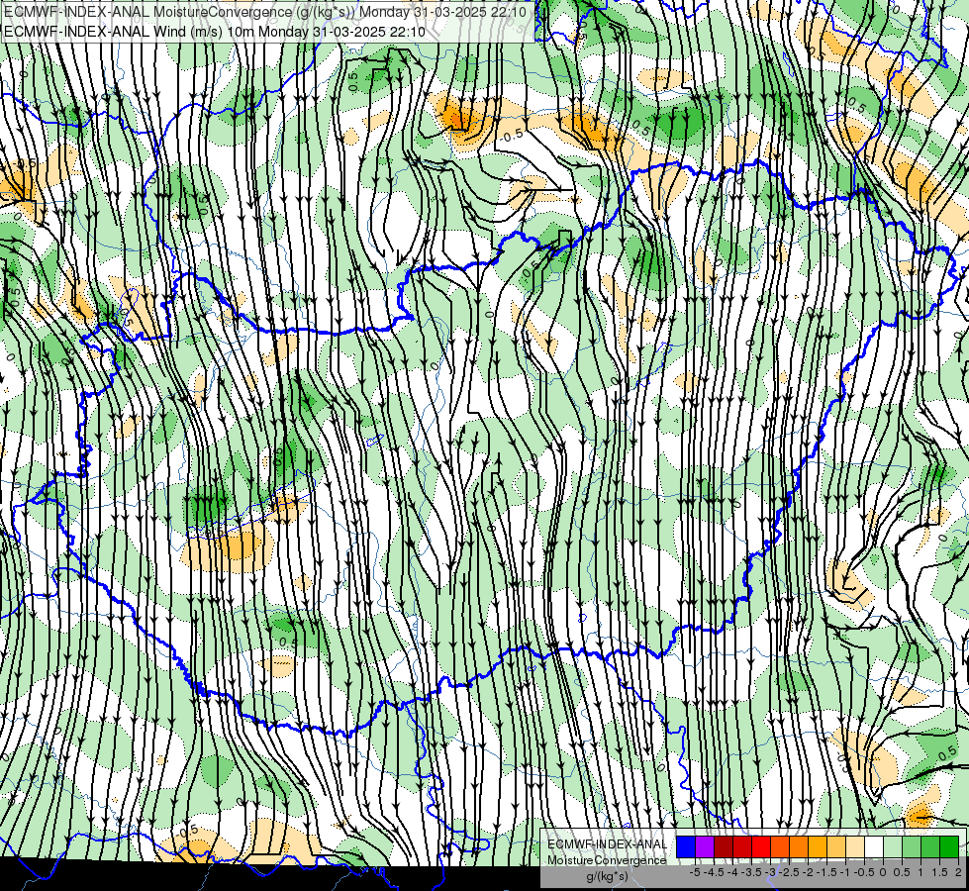The width and height of the screenshot is (969, 891).
Task: Select the bright red -3.5 to -3 swatch
Action: tap(761, 846)
